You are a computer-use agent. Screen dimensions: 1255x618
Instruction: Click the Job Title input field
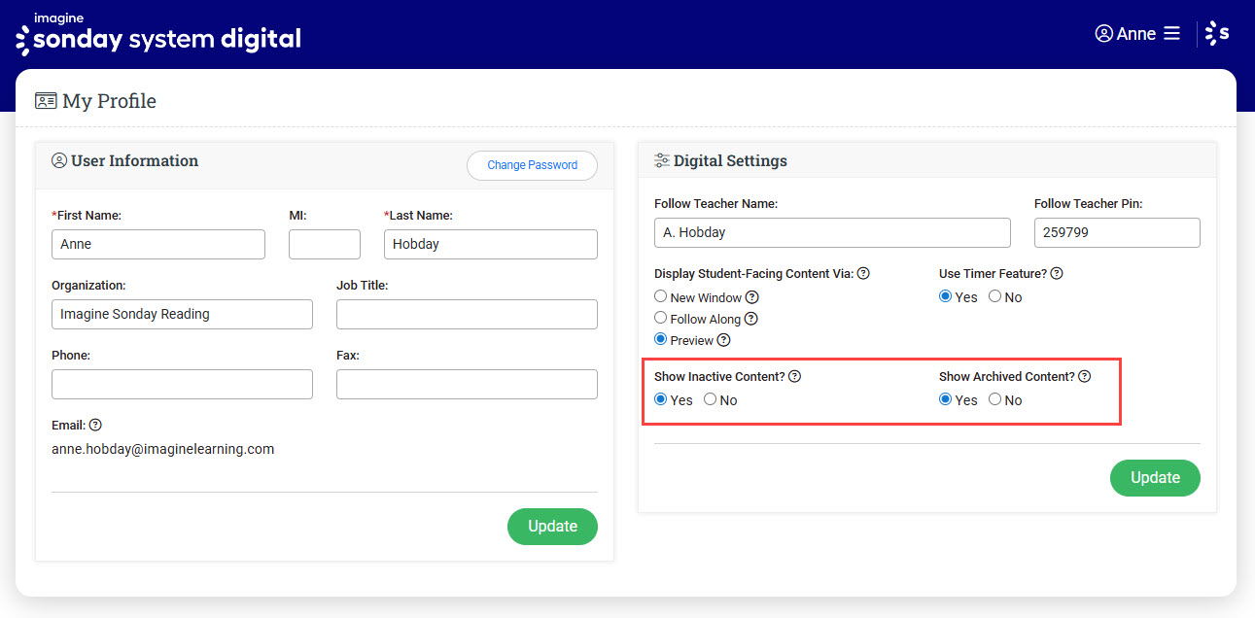(x=467, y=315)
